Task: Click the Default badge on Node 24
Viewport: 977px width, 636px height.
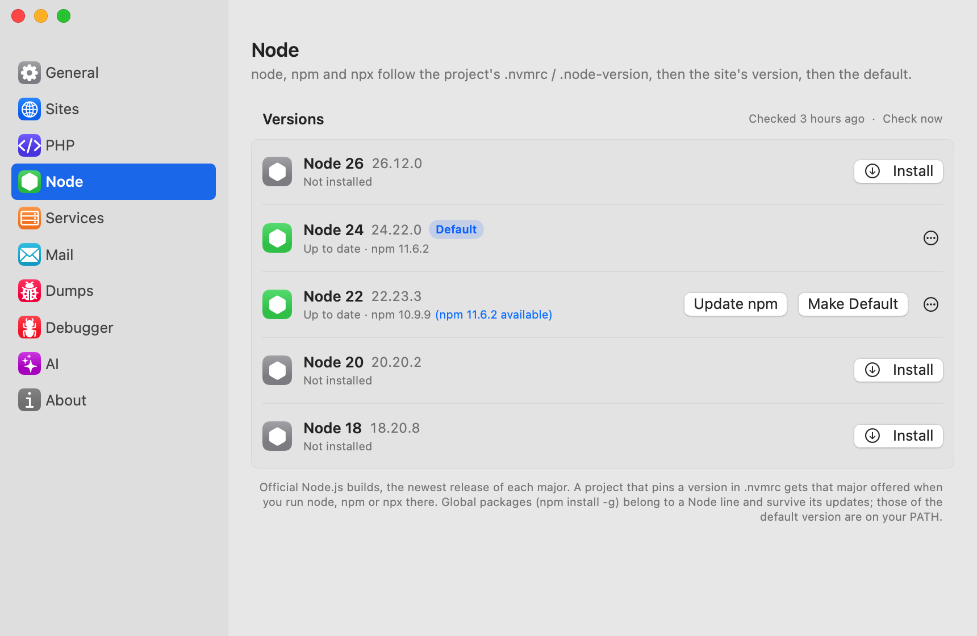Action: [456, 229]
